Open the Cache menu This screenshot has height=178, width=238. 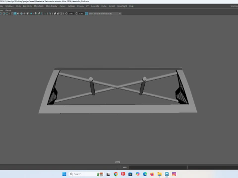click(104, 6)
